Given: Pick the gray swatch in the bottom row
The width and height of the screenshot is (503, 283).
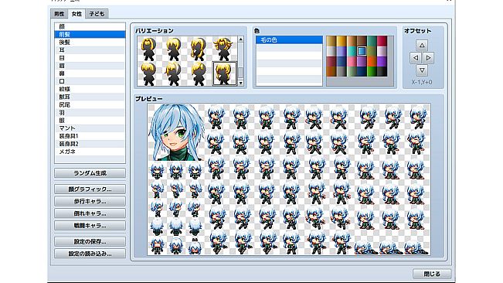Looking at the screenshot, I should [342, 72].
